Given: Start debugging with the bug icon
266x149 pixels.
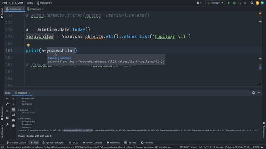Looking at the screenshot, I should (x=234, y=3).
